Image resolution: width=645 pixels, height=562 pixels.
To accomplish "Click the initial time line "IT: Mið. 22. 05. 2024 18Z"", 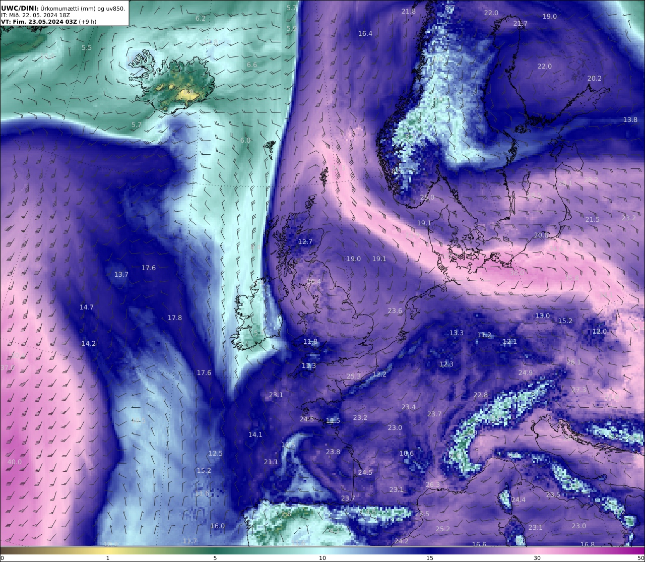I will click(35, 15).
